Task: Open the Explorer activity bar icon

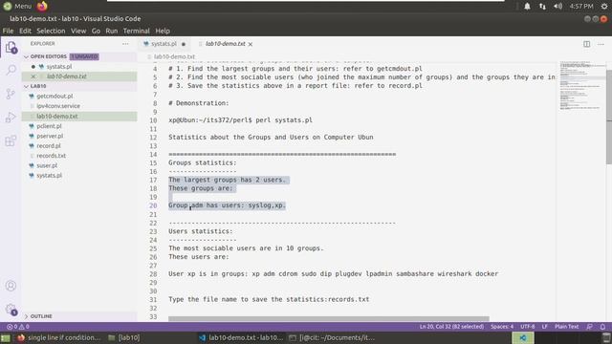Action: pos(11,48)
